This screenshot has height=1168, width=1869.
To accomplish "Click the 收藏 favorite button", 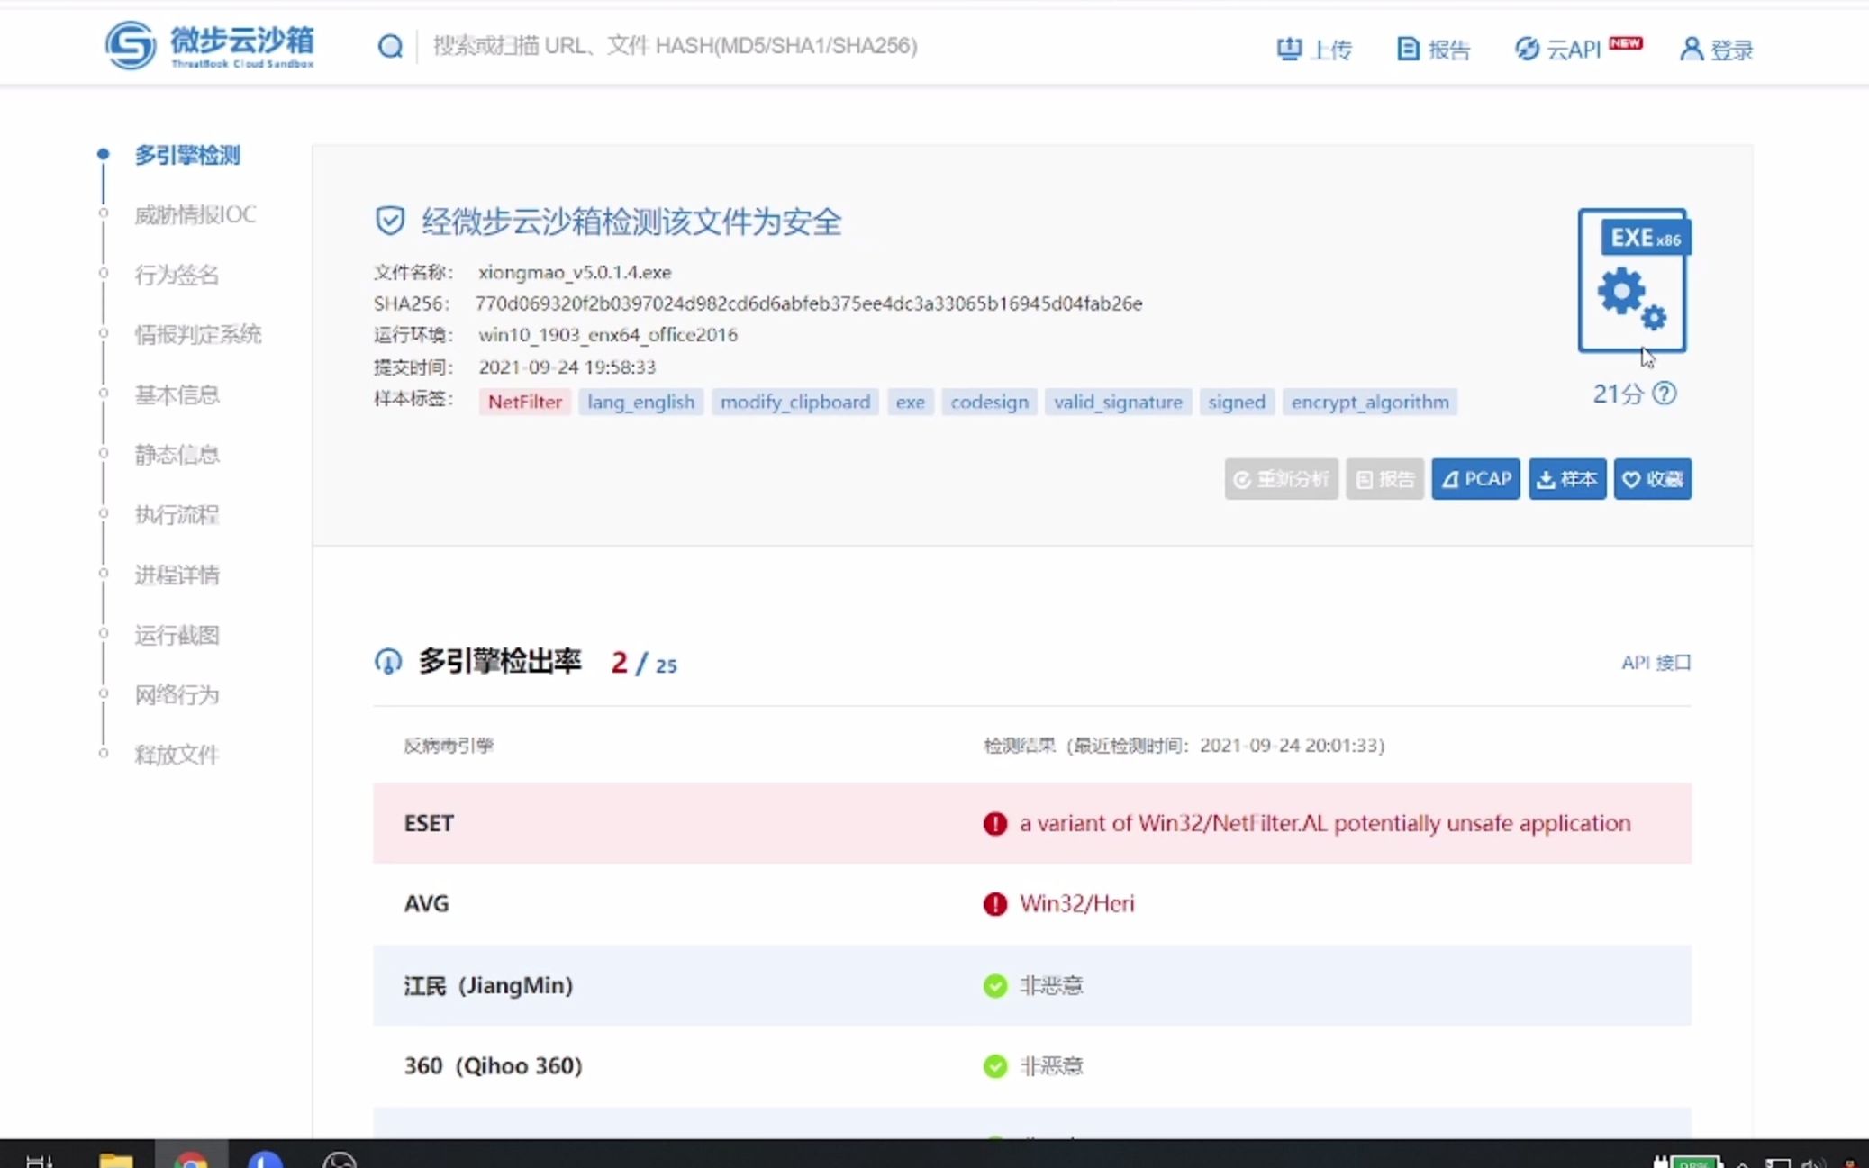I will tap(1652, 479).
